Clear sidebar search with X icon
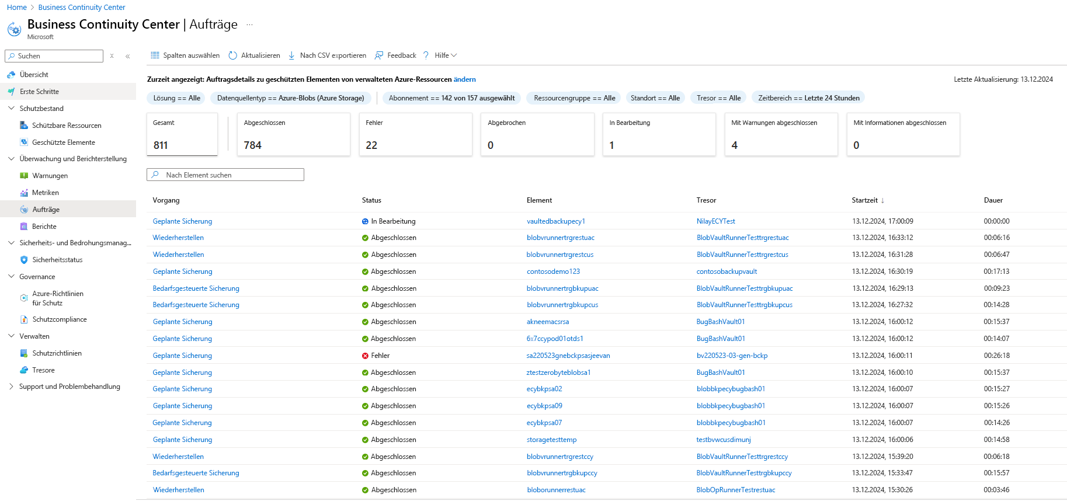Screen dimensions: 1067x501 (112, 56)
